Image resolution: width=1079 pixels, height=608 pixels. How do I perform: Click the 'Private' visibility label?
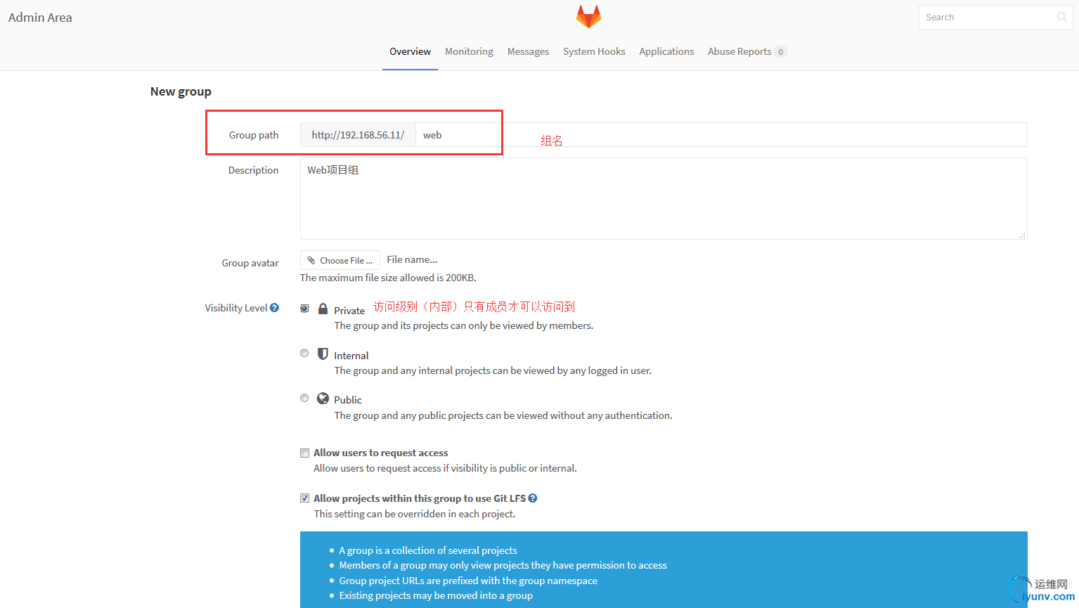(x=349, y=311)
